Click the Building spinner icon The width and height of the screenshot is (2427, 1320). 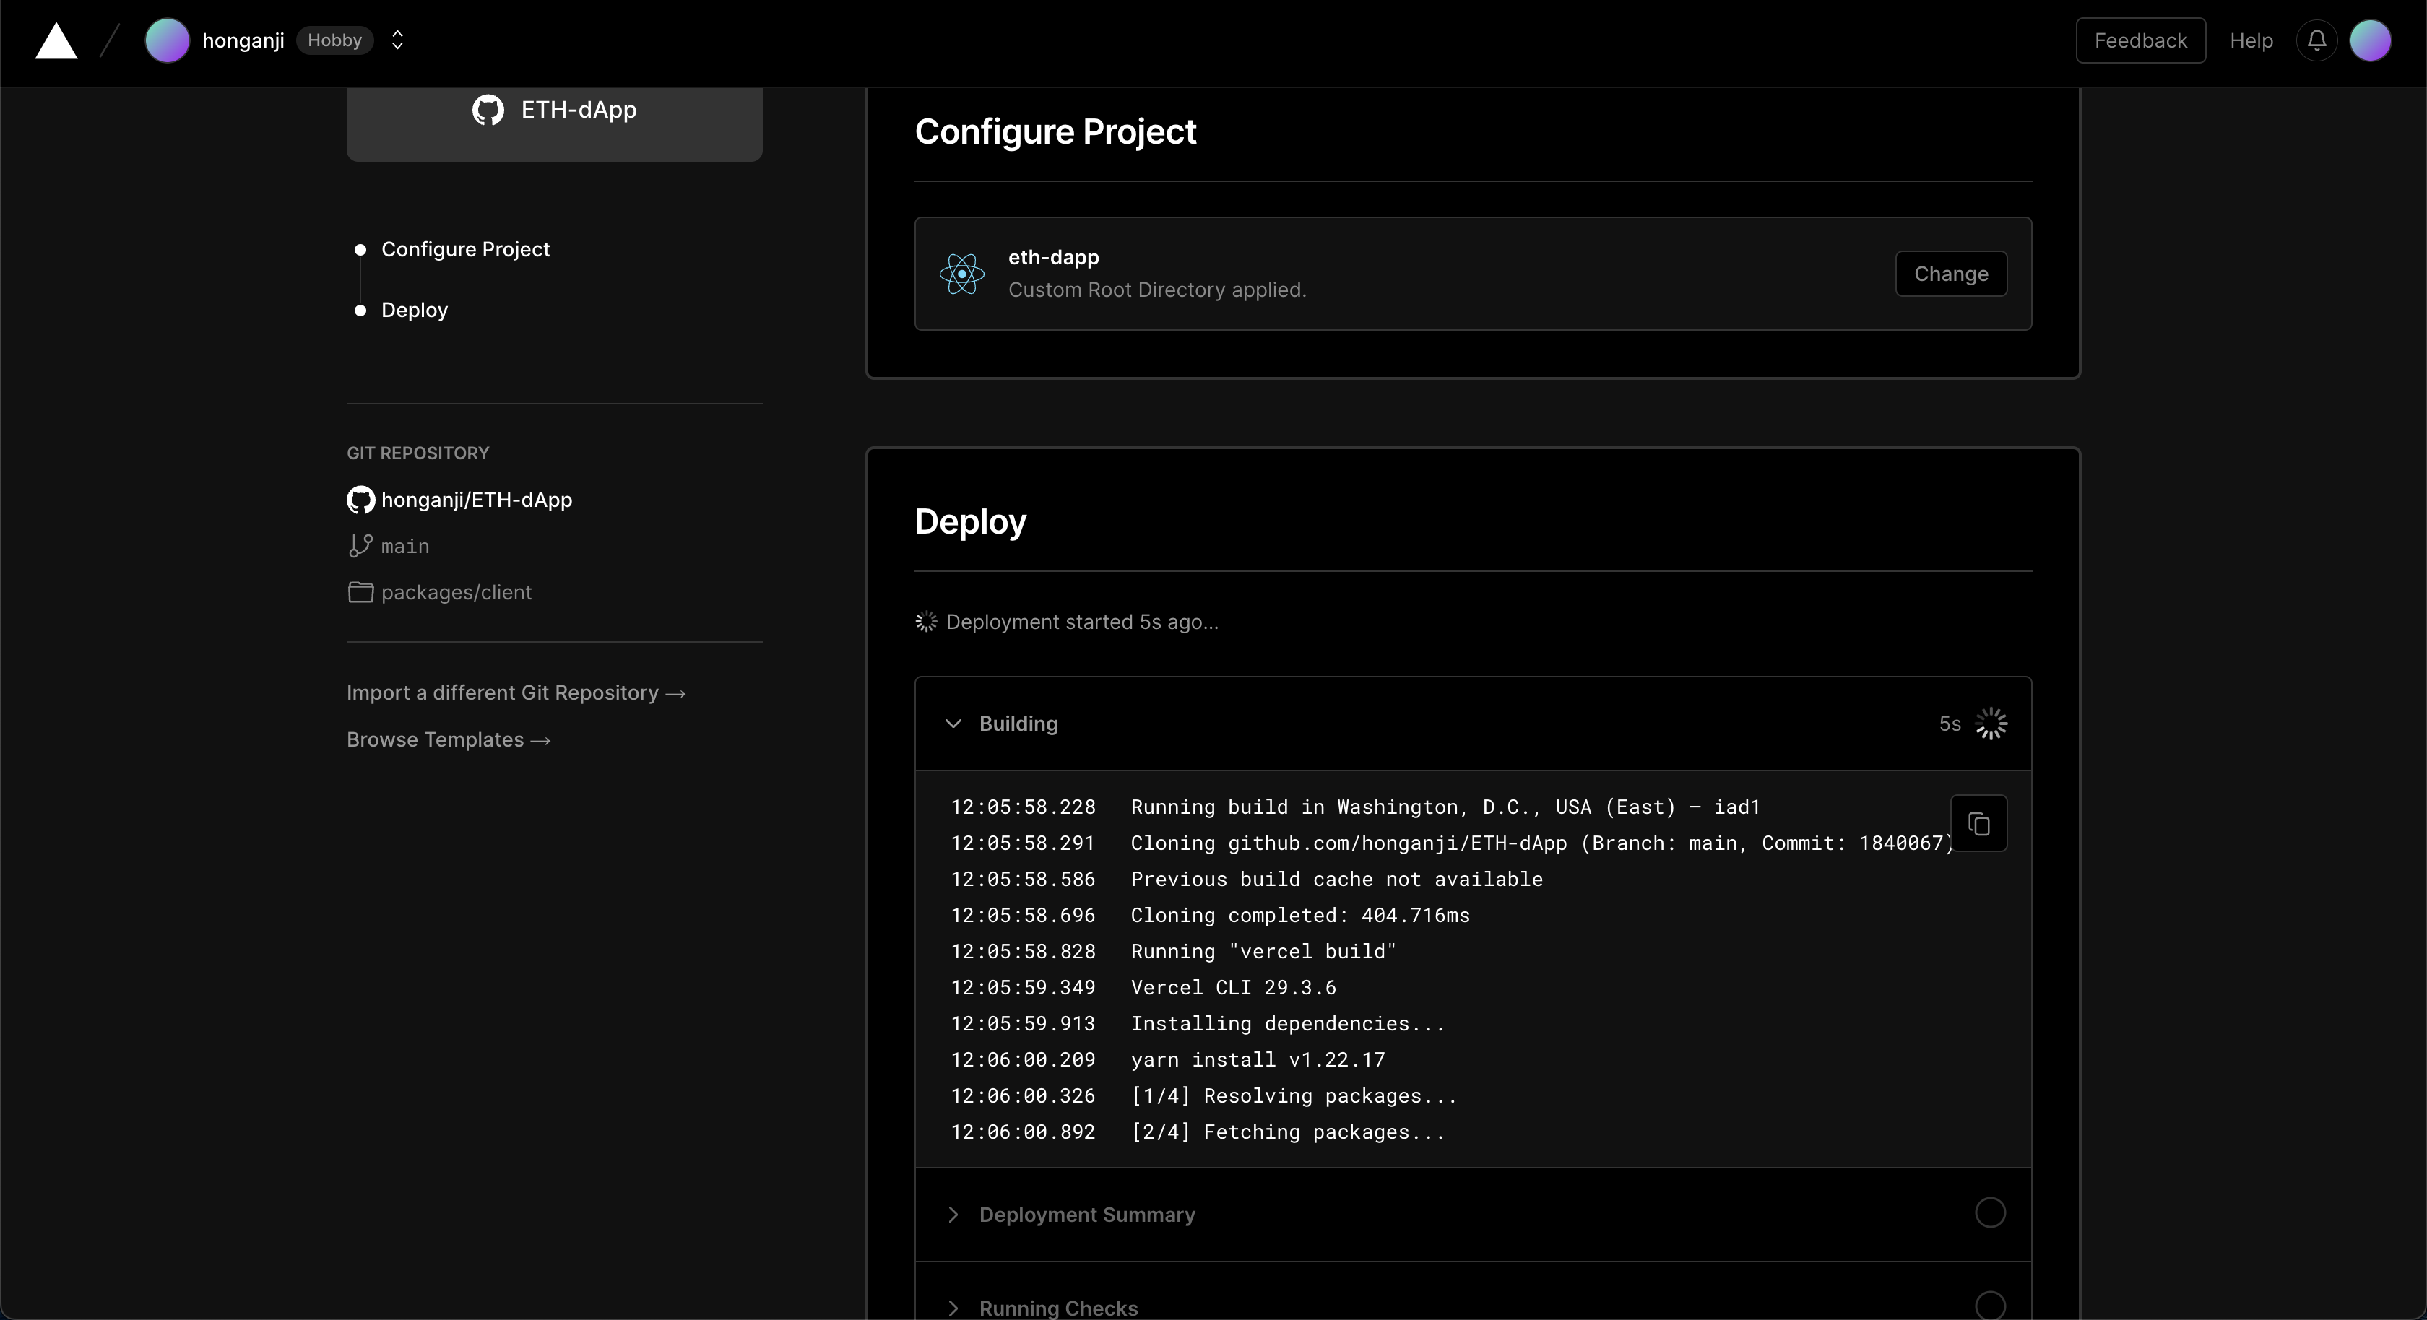(x=1991, y=724)
